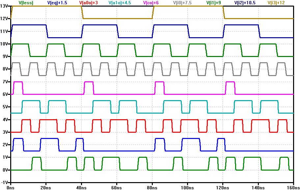Click the 13V voltage axis label
300x191 pixels.
(5, 6)
